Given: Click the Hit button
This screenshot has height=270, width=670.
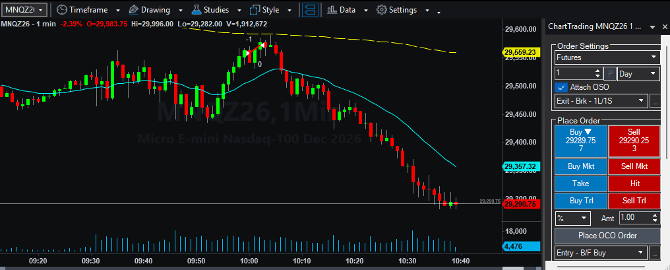Looking at the screenshot, I should (x=634, y=184).
